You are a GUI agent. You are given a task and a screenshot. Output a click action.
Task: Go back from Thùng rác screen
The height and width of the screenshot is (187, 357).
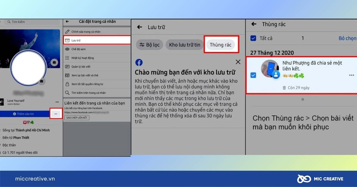254,24
